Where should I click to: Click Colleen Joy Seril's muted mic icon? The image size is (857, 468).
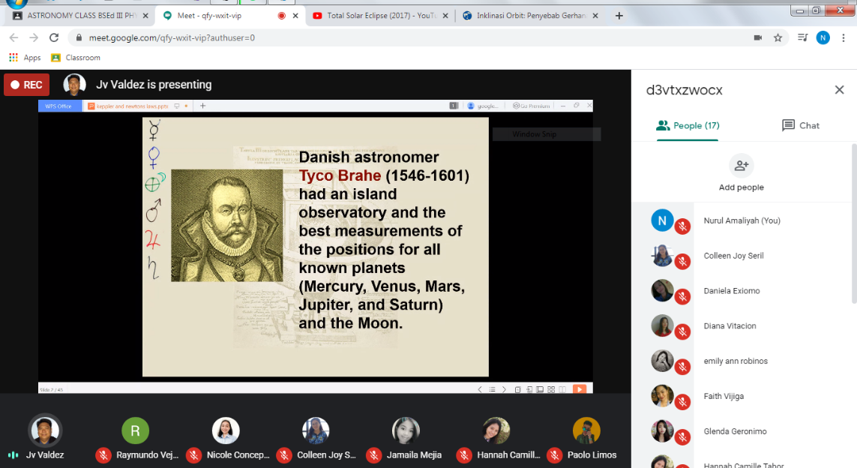[x=682, y=261]
